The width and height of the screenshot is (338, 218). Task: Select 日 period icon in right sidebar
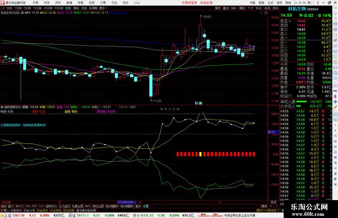335,152
